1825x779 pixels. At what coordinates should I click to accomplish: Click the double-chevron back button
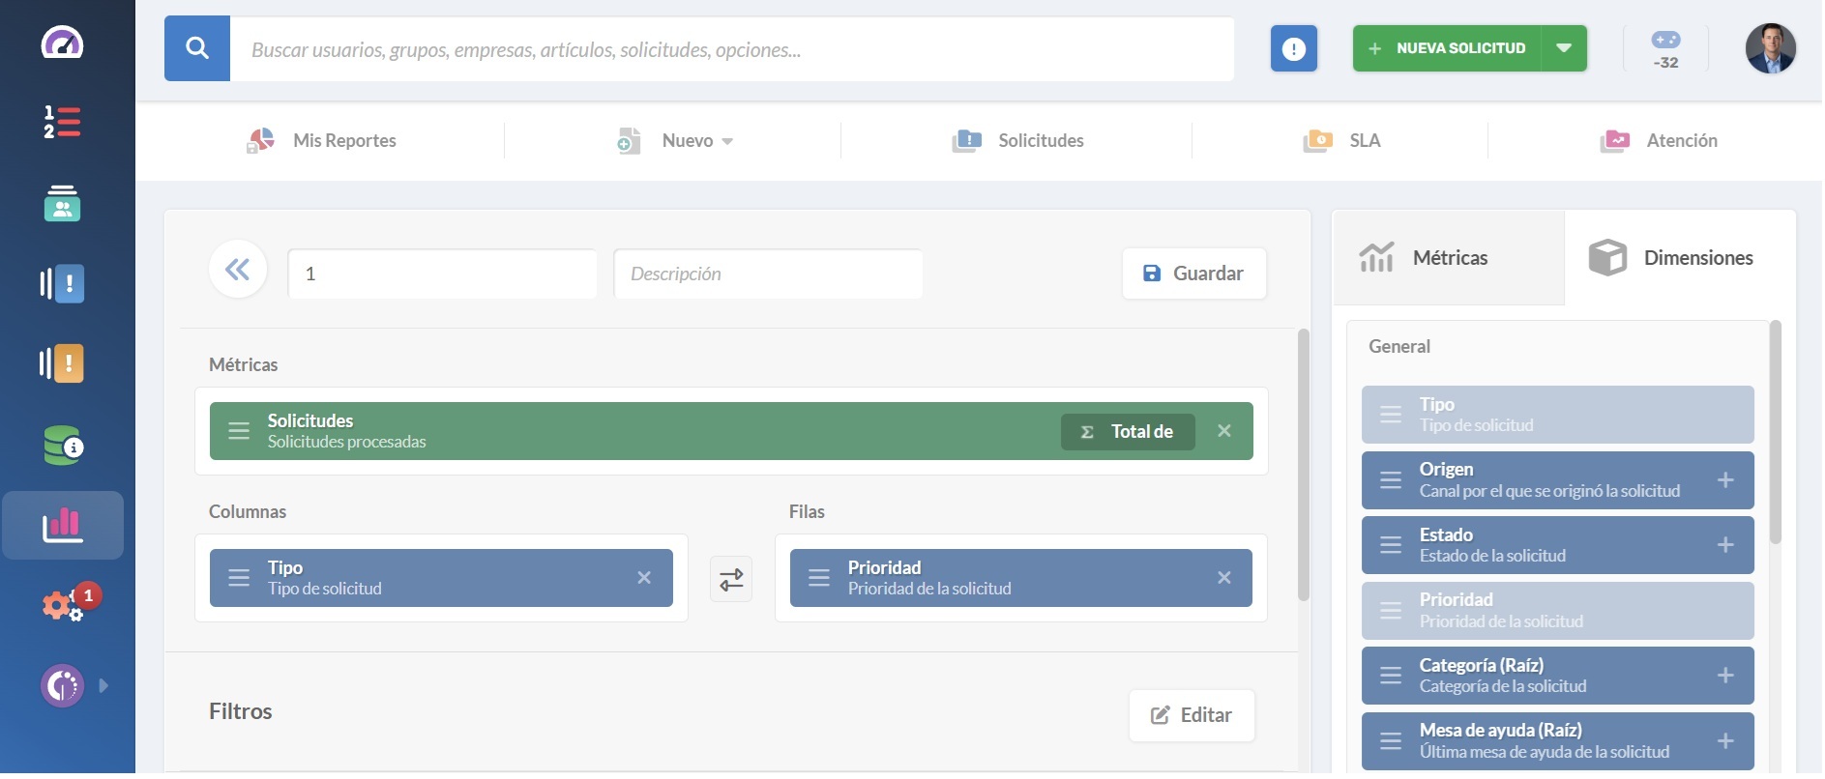[238, 270]
